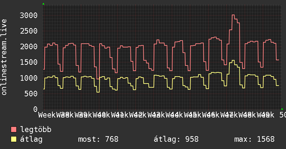The width and height of the screenshot is (286, 149).
Task: Click the max: 1568 statistic
Action: pyautogui.click(x=254, y=139)
